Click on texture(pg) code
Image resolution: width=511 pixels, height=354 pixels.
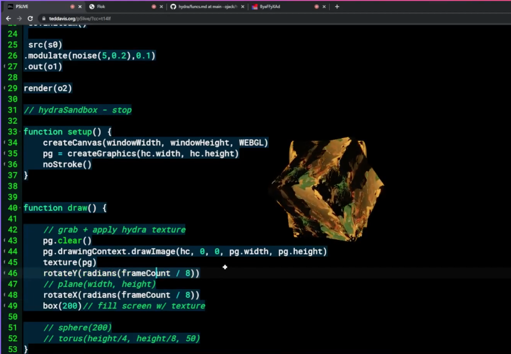pos(70,262)
